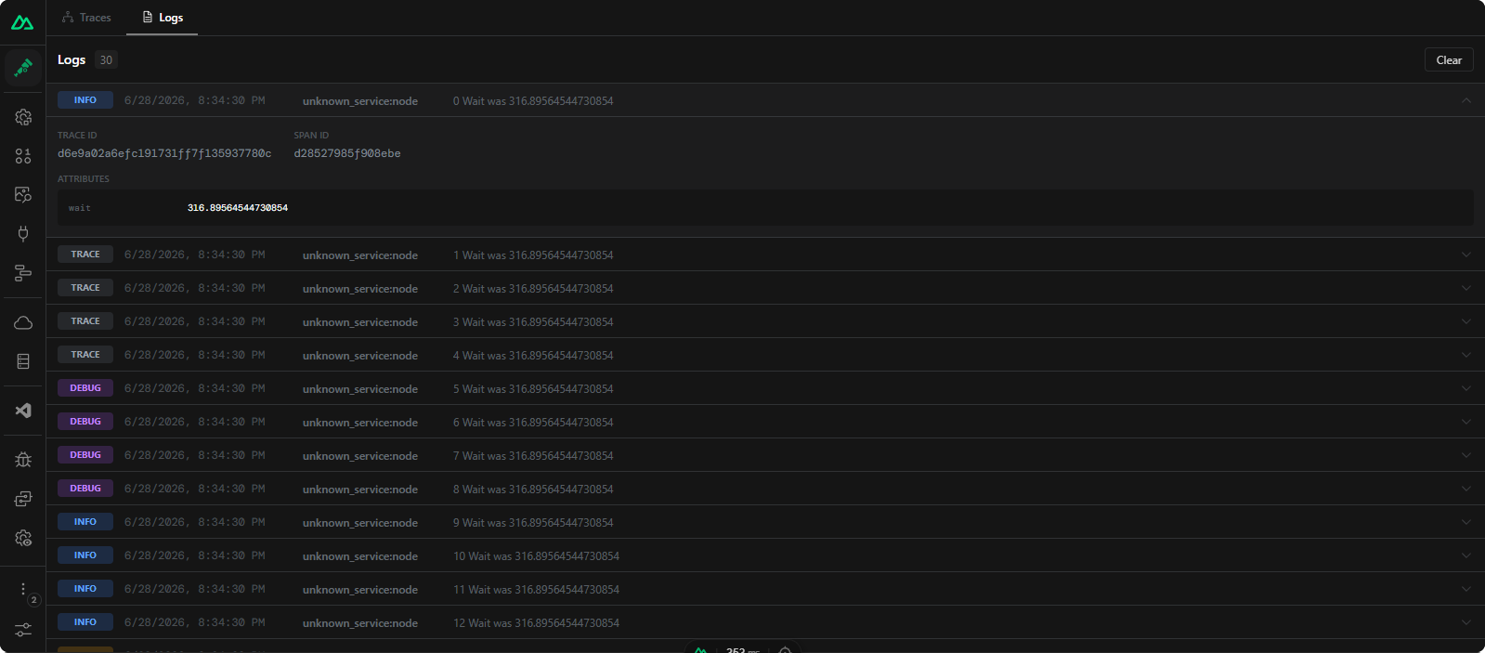
Task: Click the 'Logs' panel heading
Action: click(x=72, y=59)
